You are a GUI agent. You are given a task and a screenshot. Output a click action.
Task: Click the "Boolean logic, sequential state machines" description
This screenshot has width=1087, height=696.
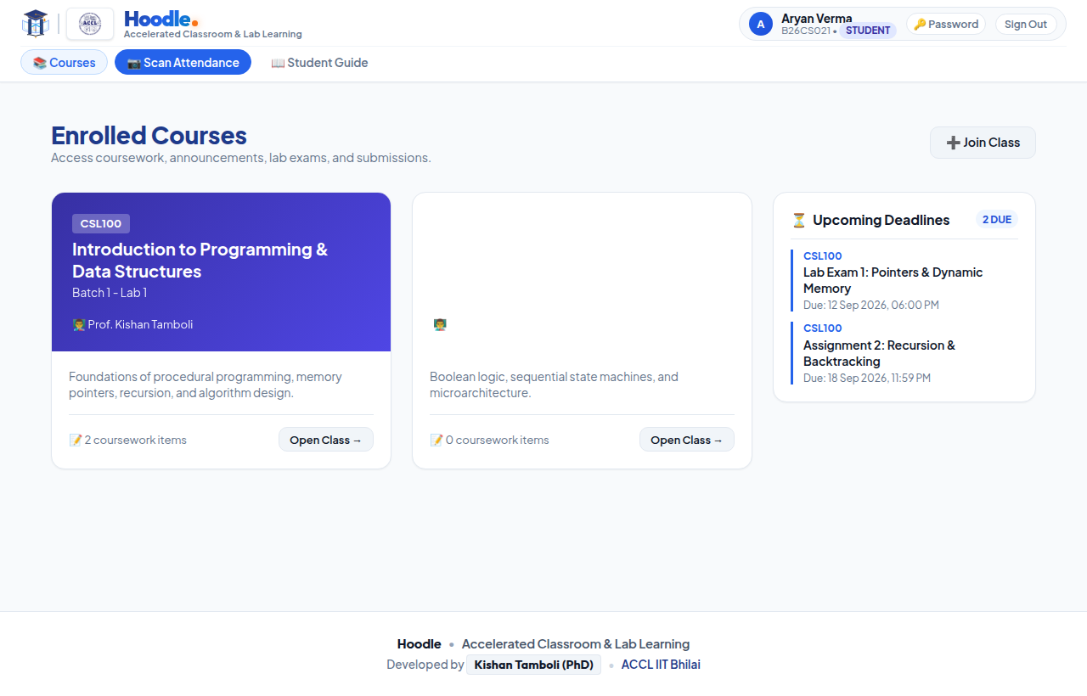tap(554, 384)
